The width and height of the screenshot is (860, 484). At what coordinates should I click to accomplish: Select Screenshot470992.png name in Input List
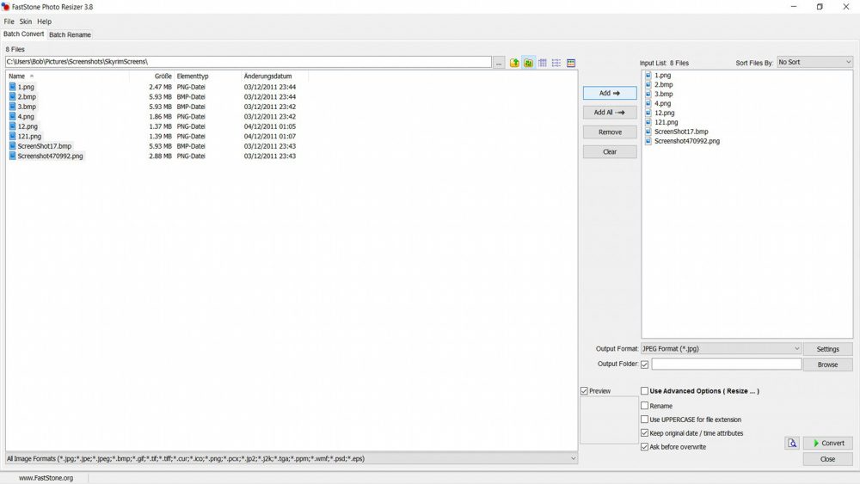tap(686, 141)
